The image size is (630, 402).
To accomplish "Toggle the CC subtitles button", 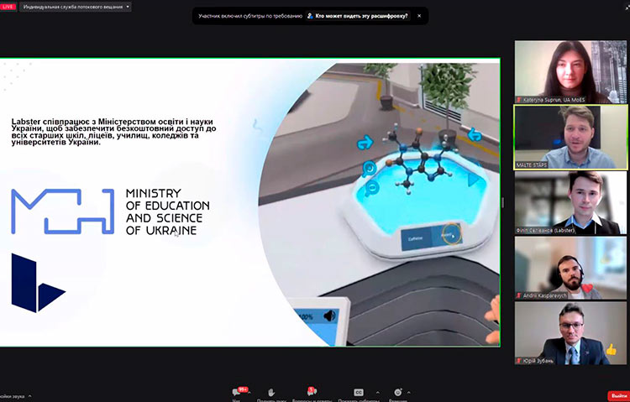I will point(358,391).
